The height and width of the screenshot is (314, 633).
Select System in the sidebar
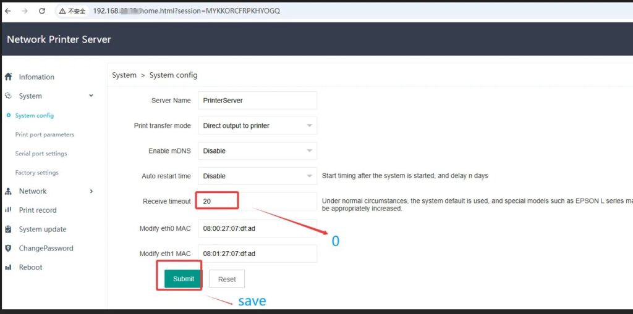tap(30, 96)
